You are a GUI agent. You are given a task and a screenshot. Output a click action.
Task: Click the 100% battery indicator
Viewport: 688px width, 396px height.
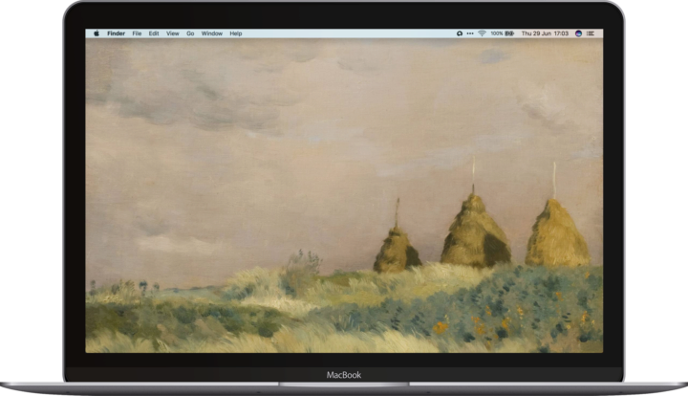(502, 33)
